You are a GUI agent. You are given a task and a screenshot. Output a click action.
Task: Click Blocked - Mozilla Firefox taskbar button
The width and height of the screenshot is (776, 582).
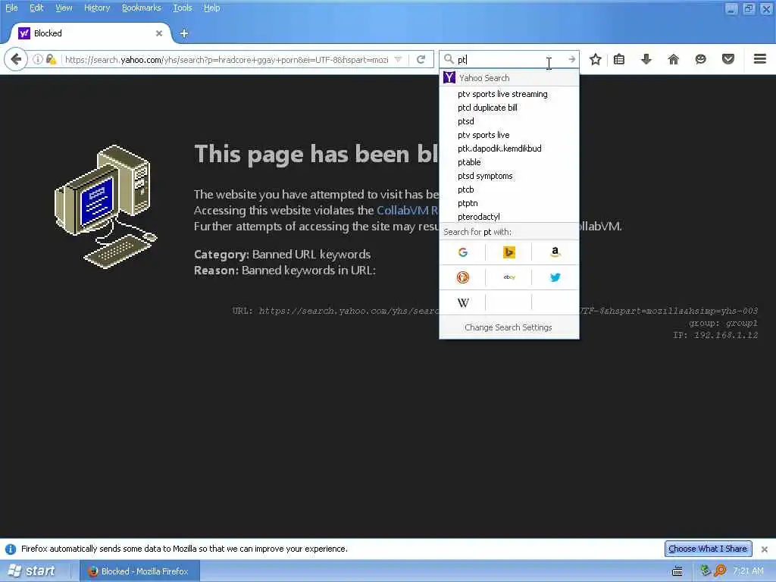coord(139,571)
